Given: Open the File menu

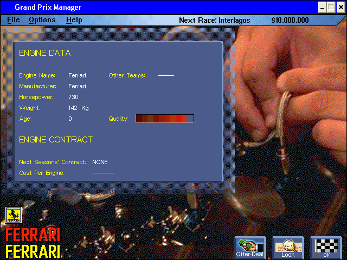Looking at the screenshot, I should coord(14,20).
